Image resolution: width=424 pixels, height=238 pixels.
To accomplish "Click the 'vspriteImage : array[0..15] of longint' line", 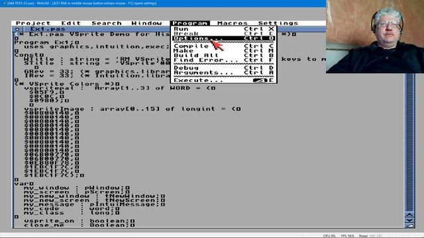I will pyautogui.click(x=132, y=109).
